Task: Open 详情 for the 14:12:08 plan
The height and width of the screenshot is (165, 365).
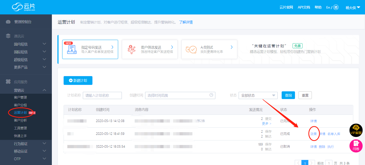Action: coord(313,121)
